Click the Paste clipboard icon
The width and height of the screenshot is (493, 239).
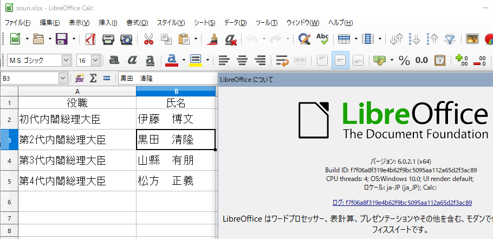pyautogui.click(x=184, y=39)
